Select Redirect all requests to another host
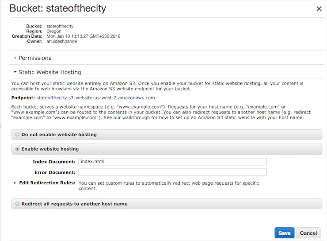This screenshot has width=327, height=241. point(17,204)
